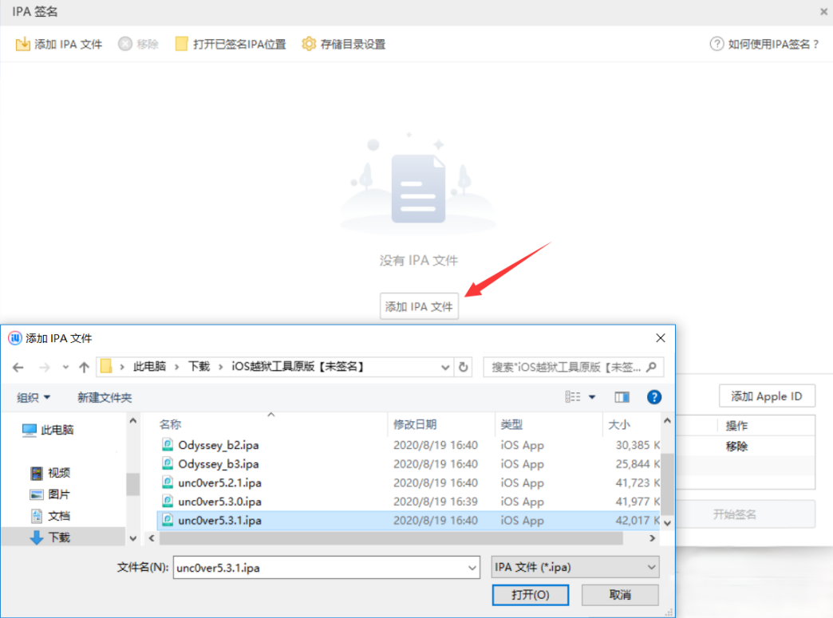The height and width of the screenshot is (618, 833).
Task: Click the 添加 IPA 文件 toolbar icon
Action: tap(23, 44)
